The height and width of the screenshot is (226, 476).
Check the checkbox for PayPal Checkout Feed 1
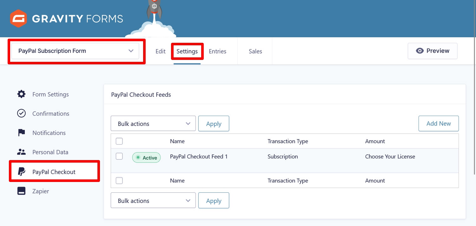119,156
